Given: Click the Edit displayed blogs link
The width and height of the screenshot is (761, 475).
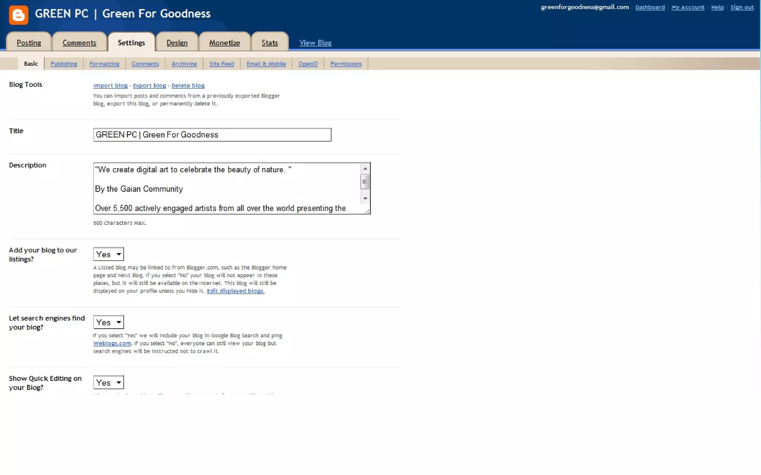Looking at the screenshot, I should coord(236,291).
